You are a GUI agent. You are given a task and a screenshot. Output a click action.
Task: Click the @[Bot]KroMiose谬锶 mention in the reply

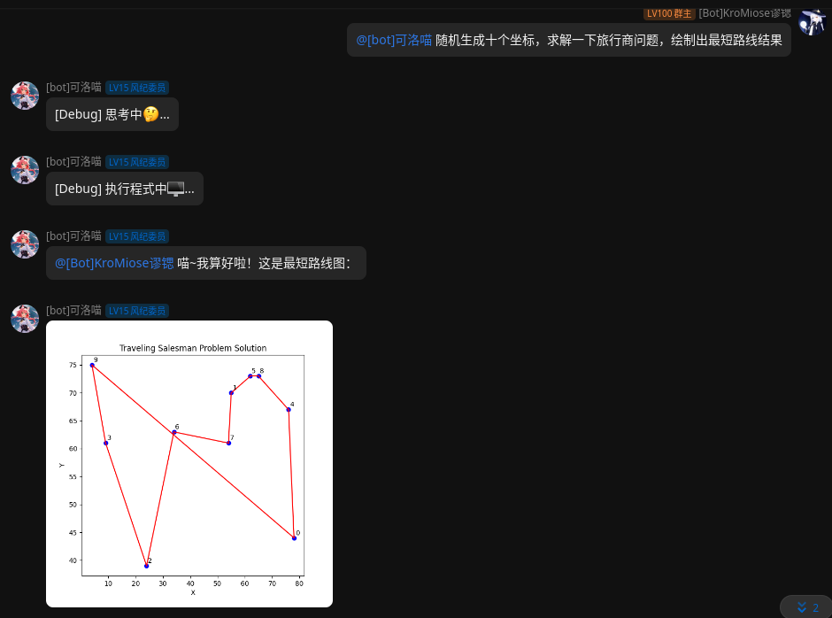114,263
